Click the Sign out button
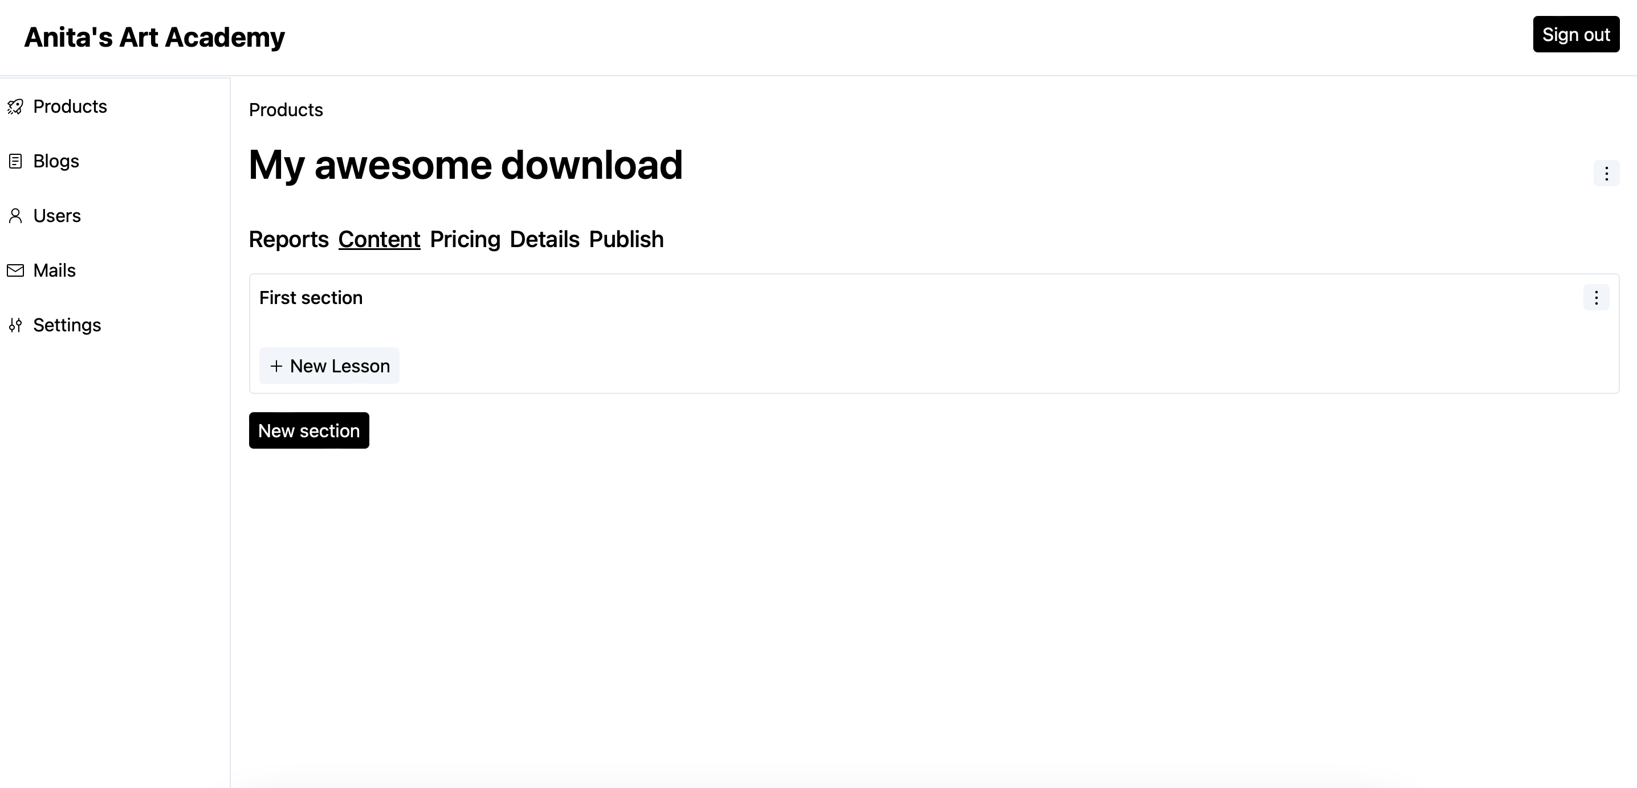 pyautogui.click(x=1575, y=34)
